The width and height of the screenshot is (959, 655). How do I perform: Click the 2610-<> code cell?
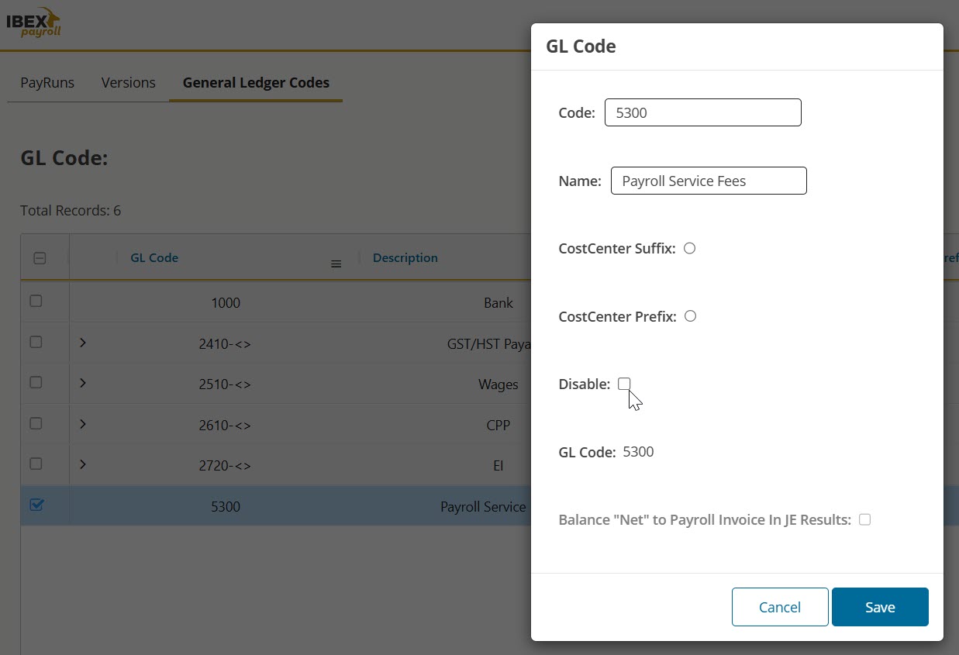[226, 426]
